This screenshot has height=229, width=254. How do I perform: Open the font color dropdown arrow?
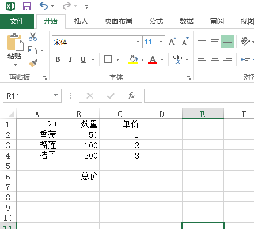pos(162,59)
